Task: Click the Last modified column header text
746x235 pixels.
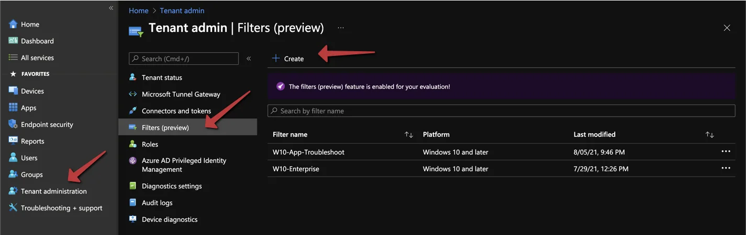Action: (x=595, y=134)
